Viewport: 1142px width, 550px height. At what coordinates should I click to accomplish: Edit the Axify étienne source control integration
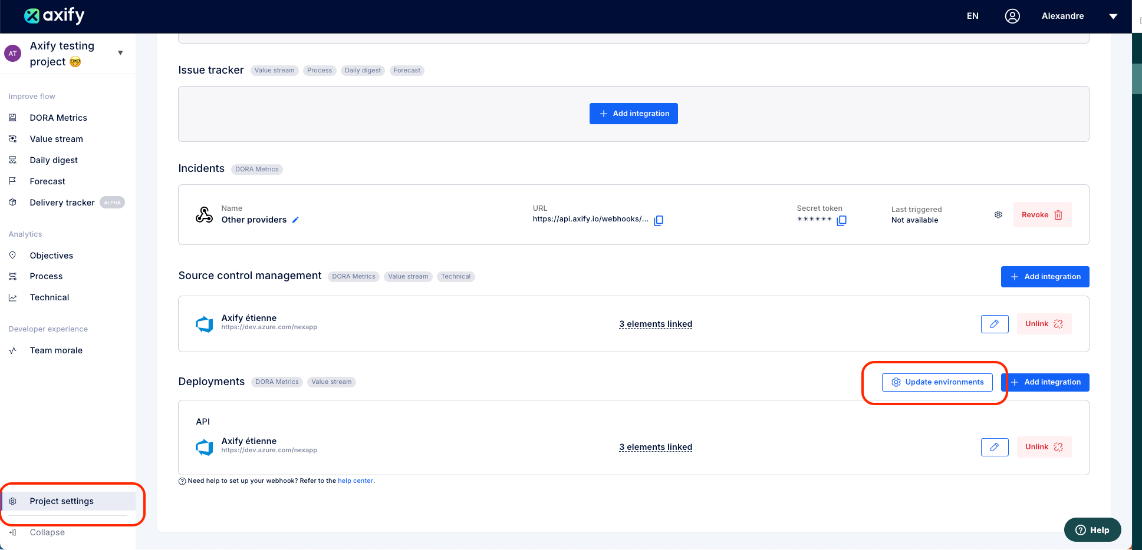click(x=995, y=324)
